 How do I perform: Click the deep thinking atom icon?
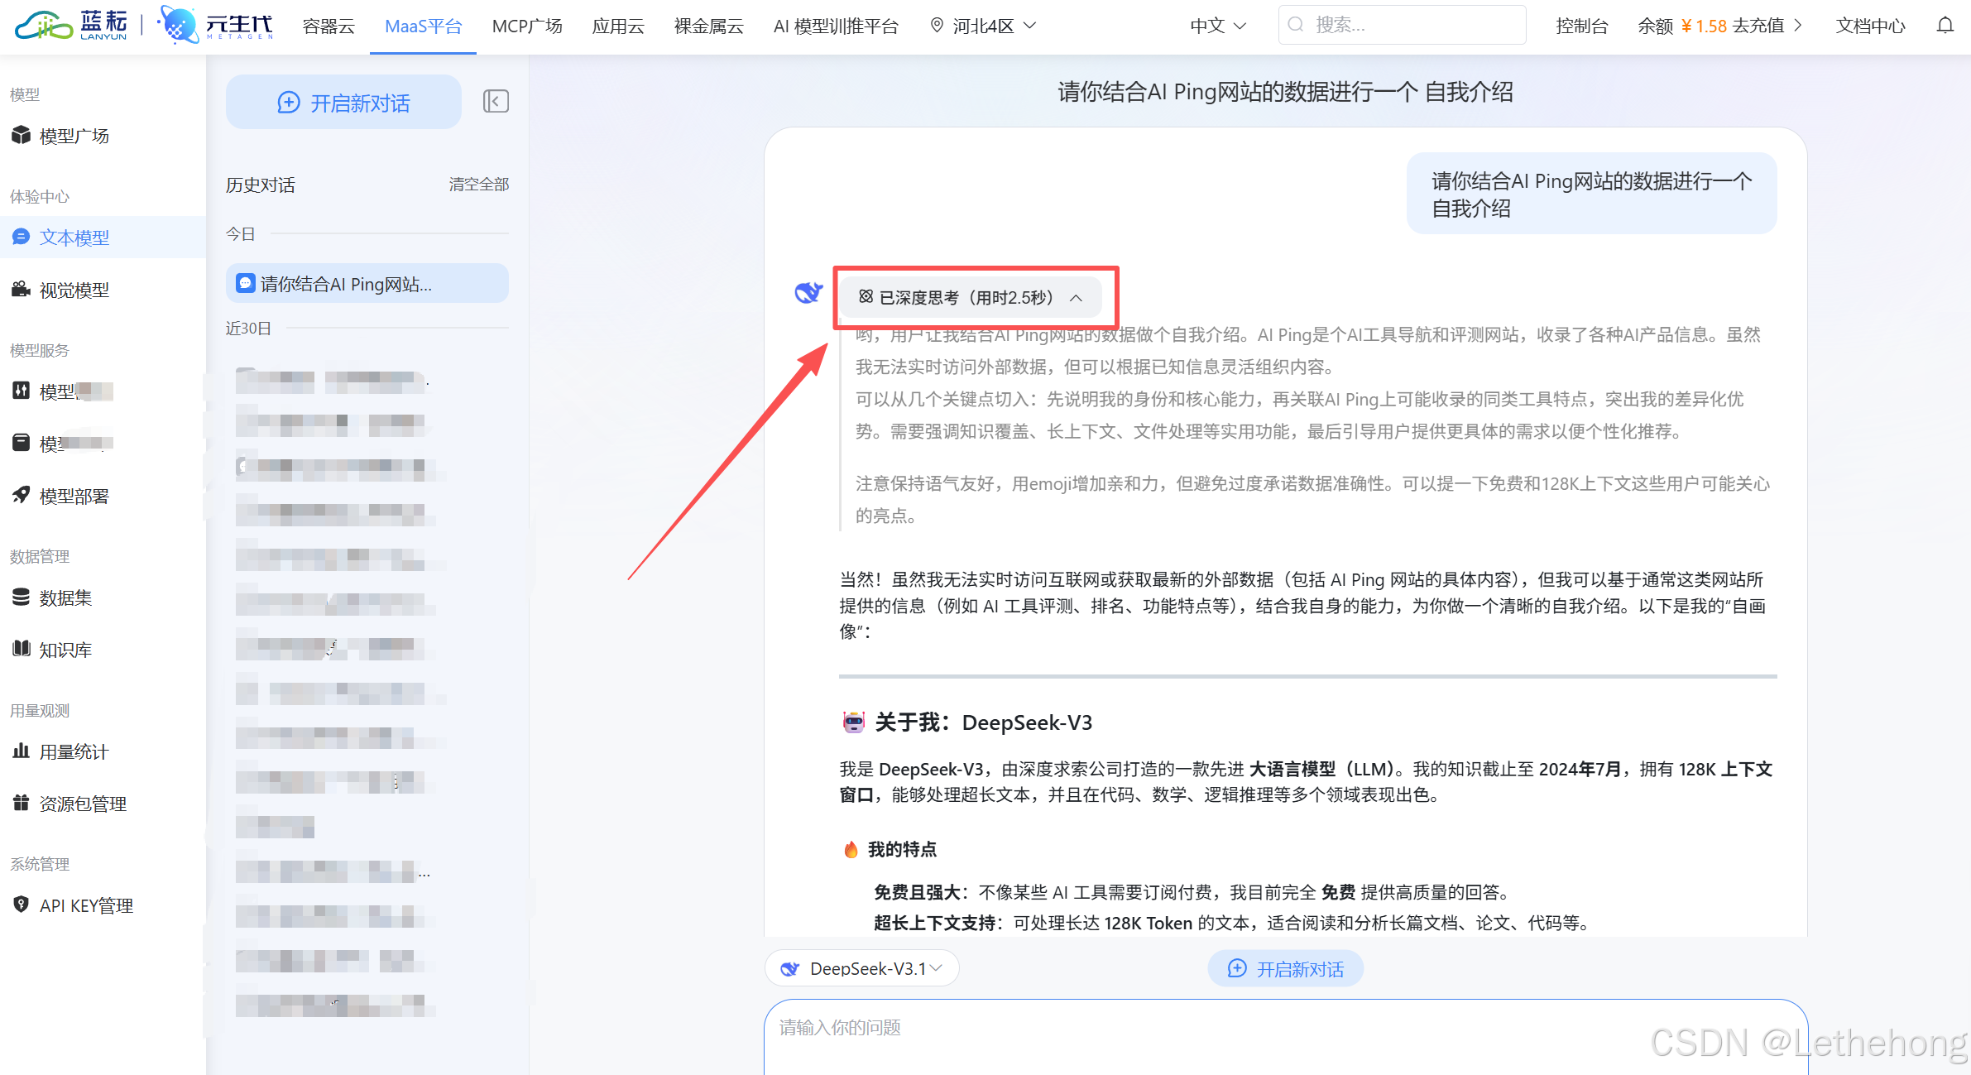tap(866, 296)
